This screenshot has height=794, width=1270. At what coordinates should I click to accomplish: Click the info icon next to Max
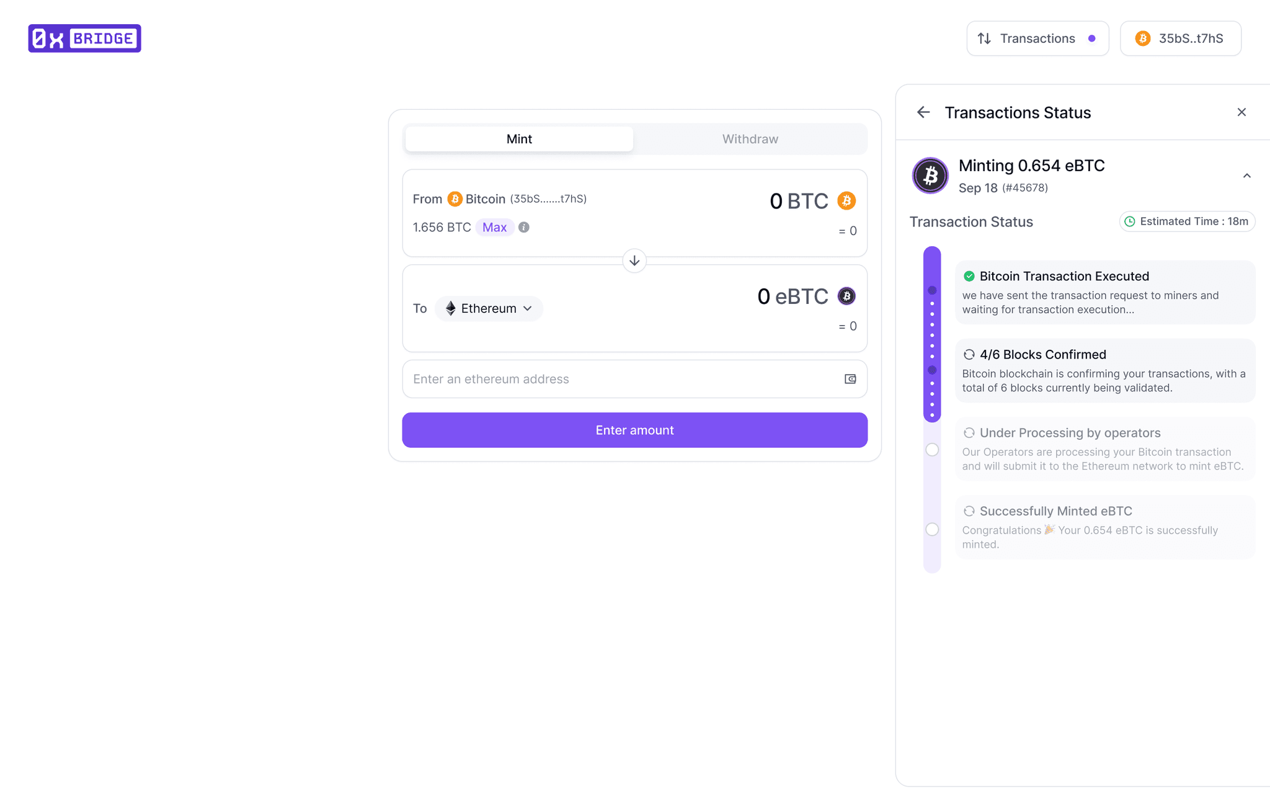[x=524, y=228]
